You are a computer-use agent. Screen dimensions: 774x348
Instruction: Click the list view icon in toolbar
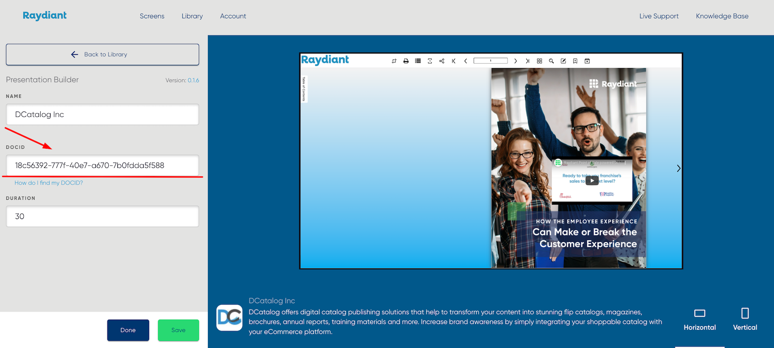[418, 61]
